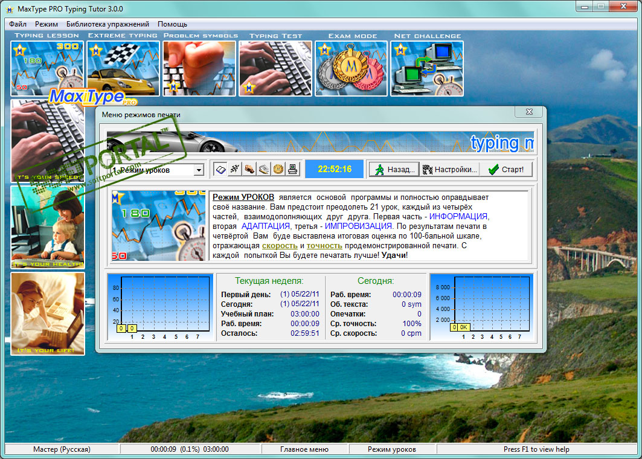Click Режим уроков in the status bar
This screenshot has width=642, height=459.
click(x=391, y=449)
